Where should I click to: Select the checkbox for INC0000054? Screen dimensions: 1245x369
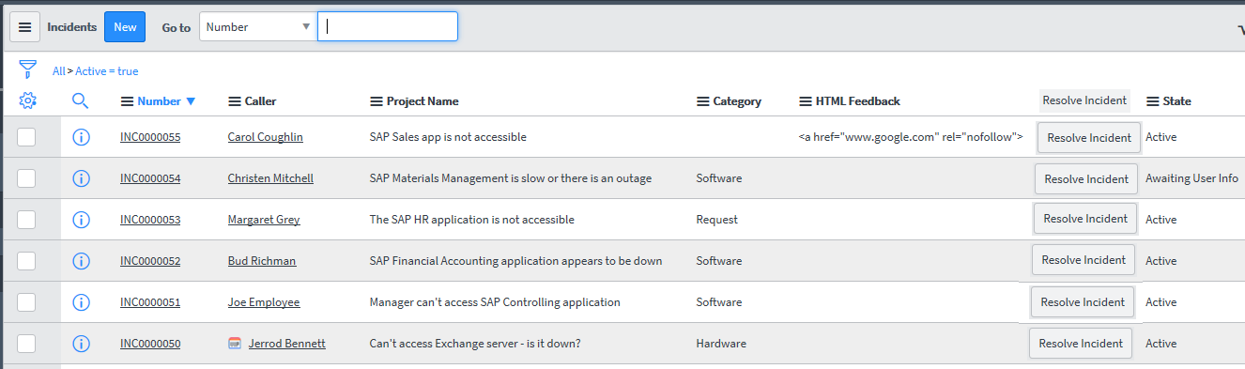pyautogui.click(x=26, y=178)
